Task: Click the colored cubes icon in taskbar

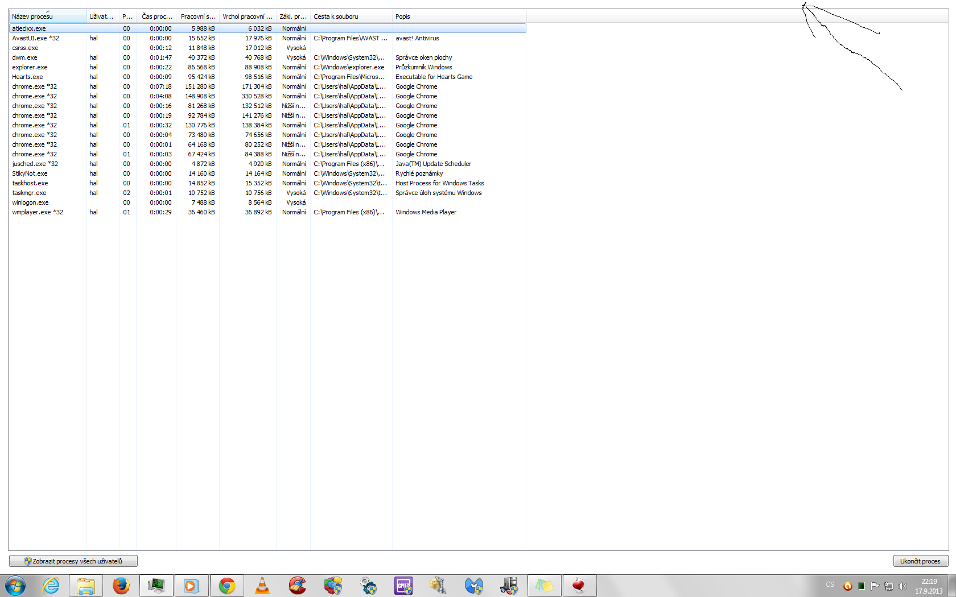Action: (x=333, y=586)
